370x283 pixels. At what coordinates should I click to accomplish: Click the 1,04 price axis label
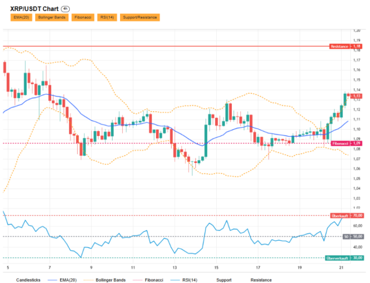click(357, 189)
